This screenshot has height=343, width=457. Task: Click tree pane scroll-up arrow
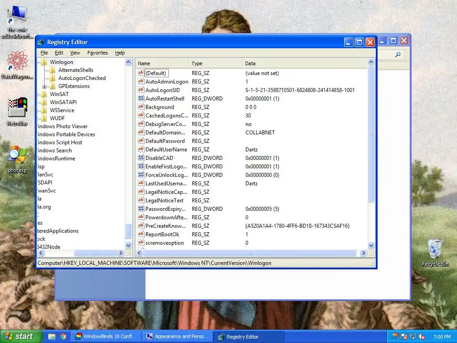[x=128, y=62]
